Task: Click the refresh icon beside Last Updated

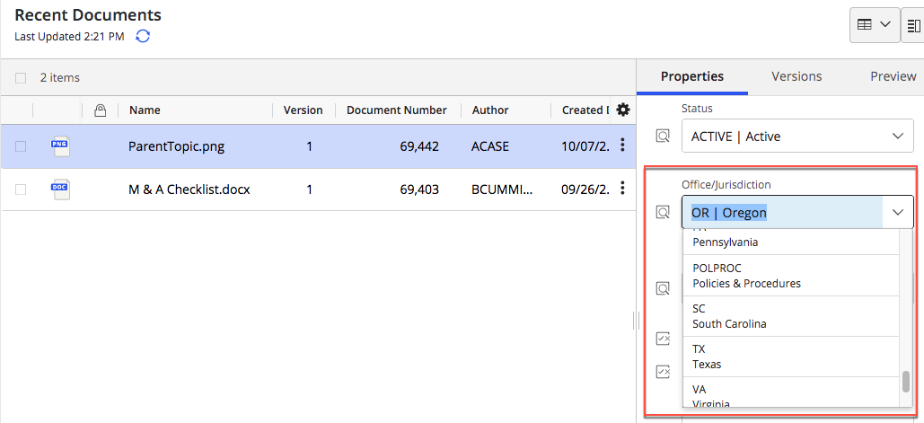Action: click(143, 36)
